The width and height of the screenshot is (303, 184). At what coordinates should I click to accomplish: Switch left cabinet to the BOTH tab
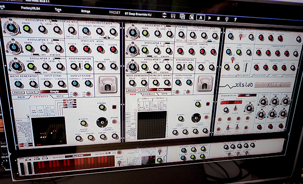(x=60, y=96)
